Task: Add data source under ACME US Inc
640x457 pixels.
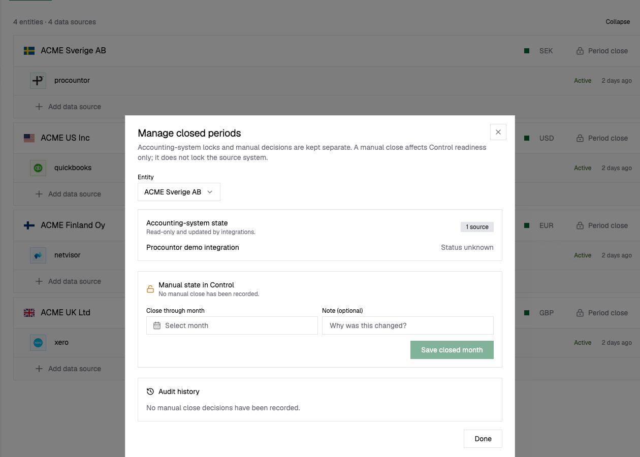Action: pos(68,194)
